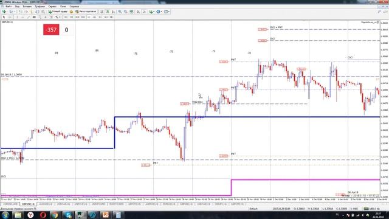Zoom out of the chart

pos(126,12)
